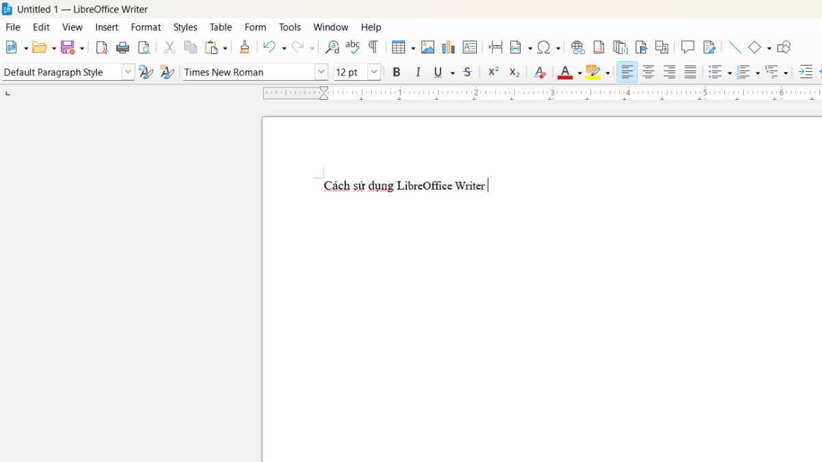This screenshot has height=462, width=822.
Task: Click the Times New Roman font name field
Action: (x=248, y=72)
